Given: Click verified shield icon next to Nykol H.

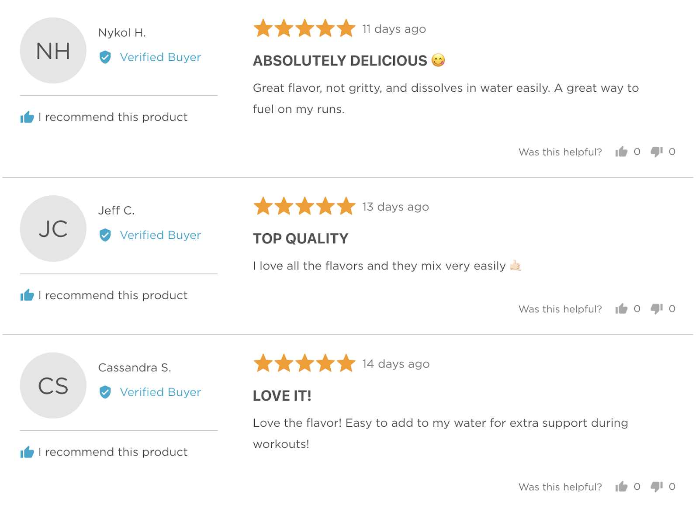Looking at the screenshot, I should [x=105, y=57].
